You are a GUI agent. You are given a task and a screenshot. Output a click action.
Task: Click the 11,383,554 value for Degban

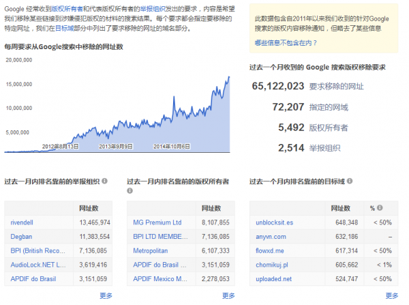click(95, 237)
